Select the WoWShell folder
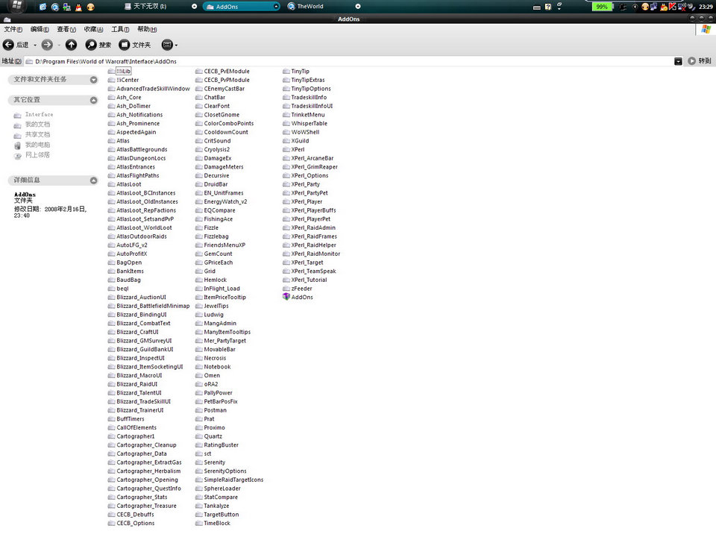Image resolution: width=716 pixels, height=537 pixels. (x=301, y=132)
